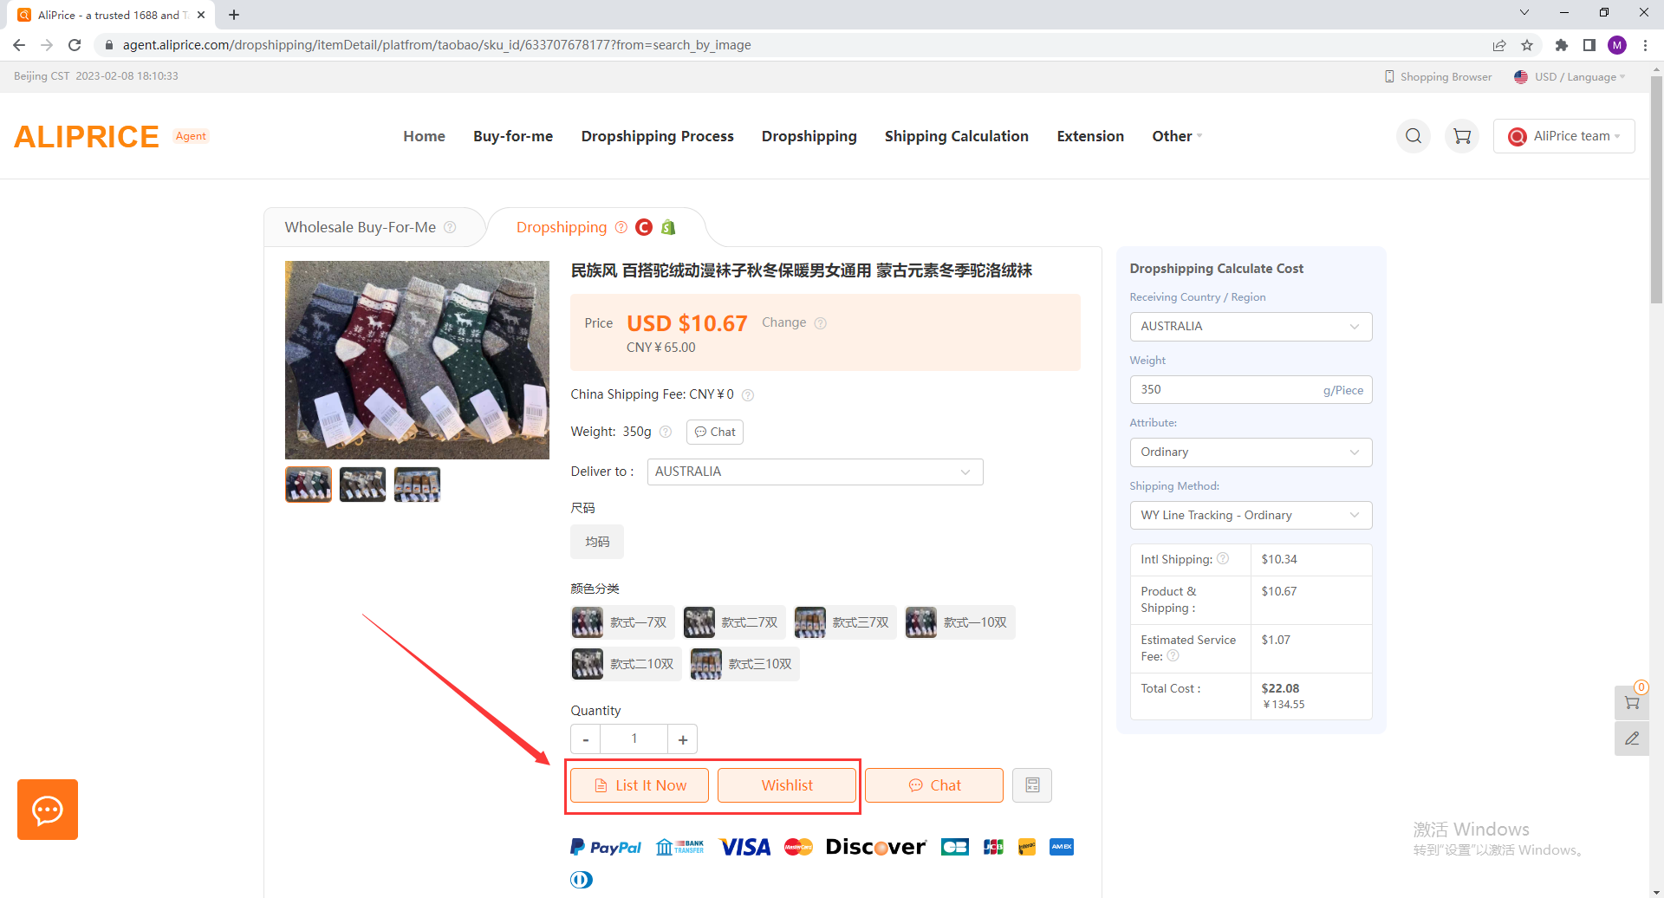Open Chrome three-dot menu
The image size is (1664, 898).
pos(1645,45)
